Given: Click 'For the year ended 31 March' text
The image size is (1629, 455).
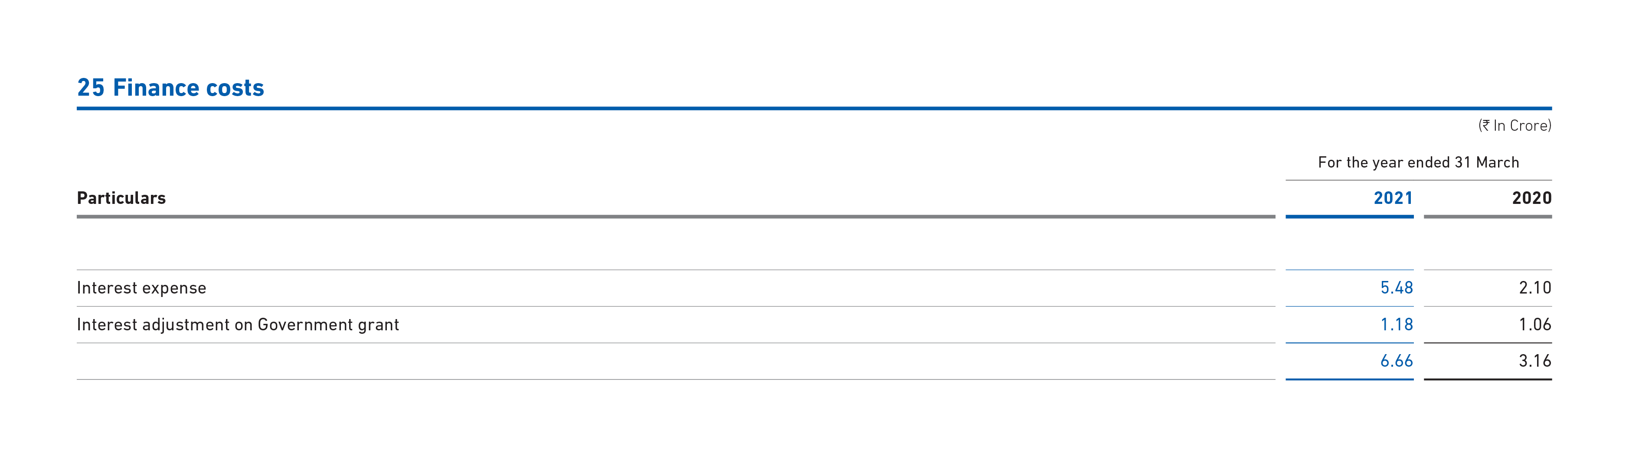Looking at the screenshot, I should click(1418, 162).
